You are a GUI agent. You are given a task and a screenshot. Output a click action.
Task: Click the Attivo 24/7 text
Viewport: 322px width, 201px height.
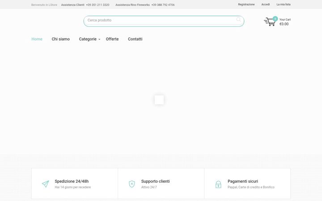click(x=149, y=187)
